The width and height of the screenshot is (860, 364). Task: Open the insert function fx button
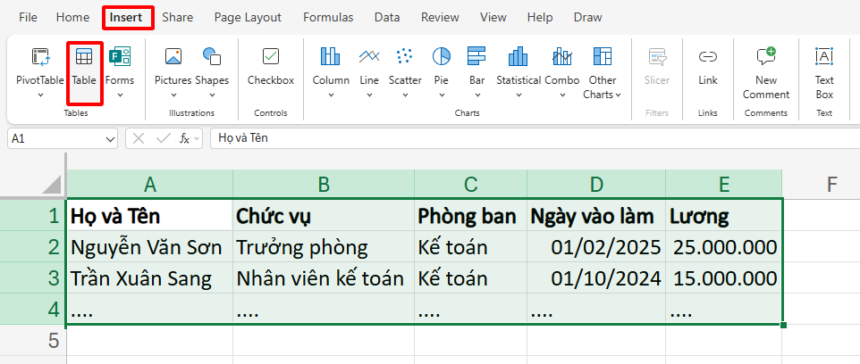pyautogui.click(x=184, y=139)
